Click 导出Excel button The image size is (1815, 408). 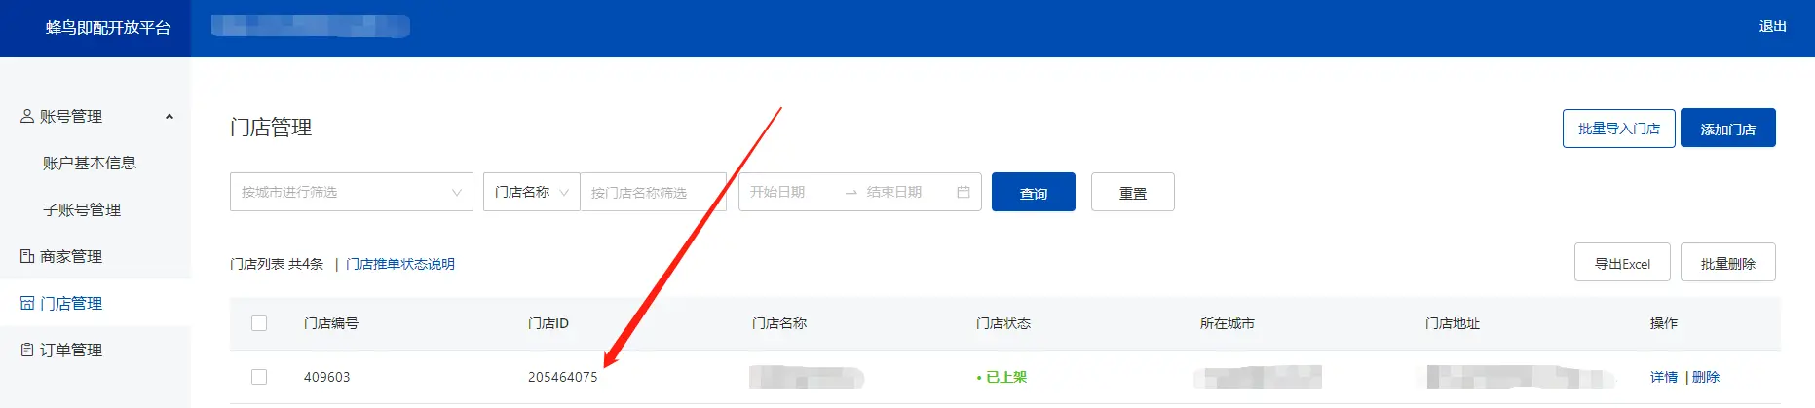pos(1622,263)
